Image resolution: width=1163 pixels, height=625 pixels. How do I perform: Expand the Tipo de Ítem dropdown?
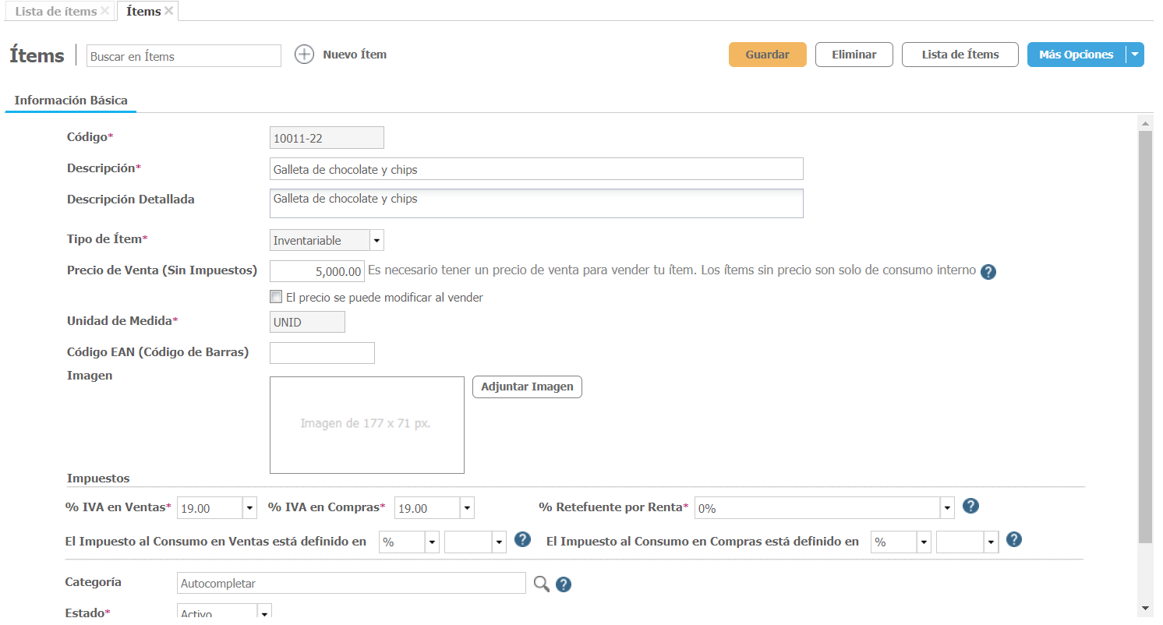(376, 241)
